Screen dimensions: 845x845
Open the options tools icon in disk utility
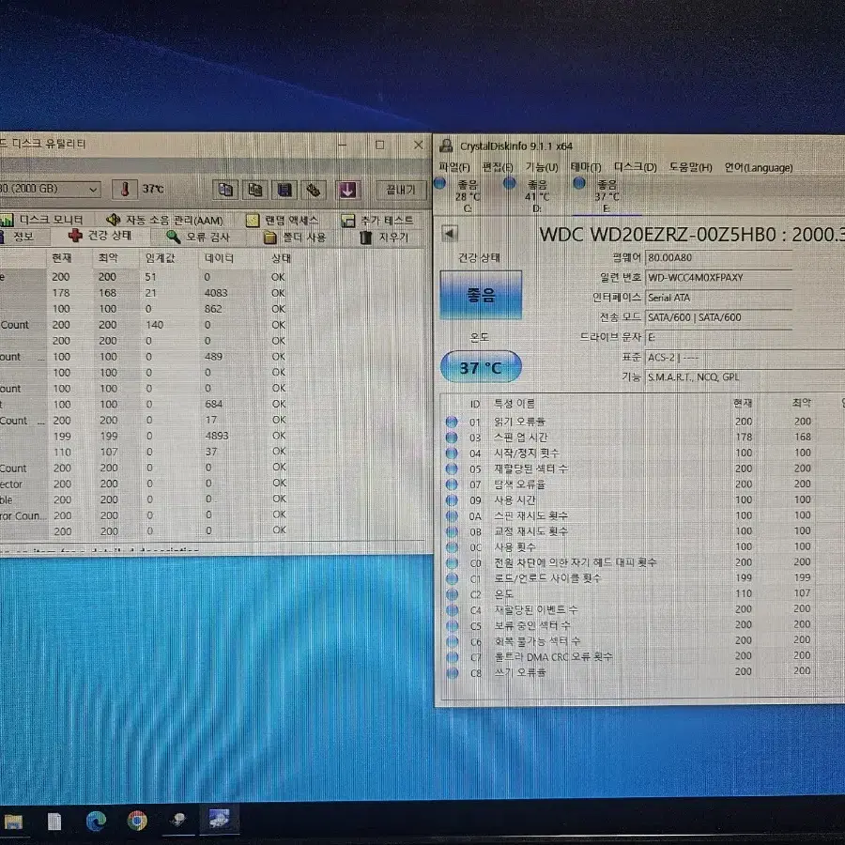[313, 190]
